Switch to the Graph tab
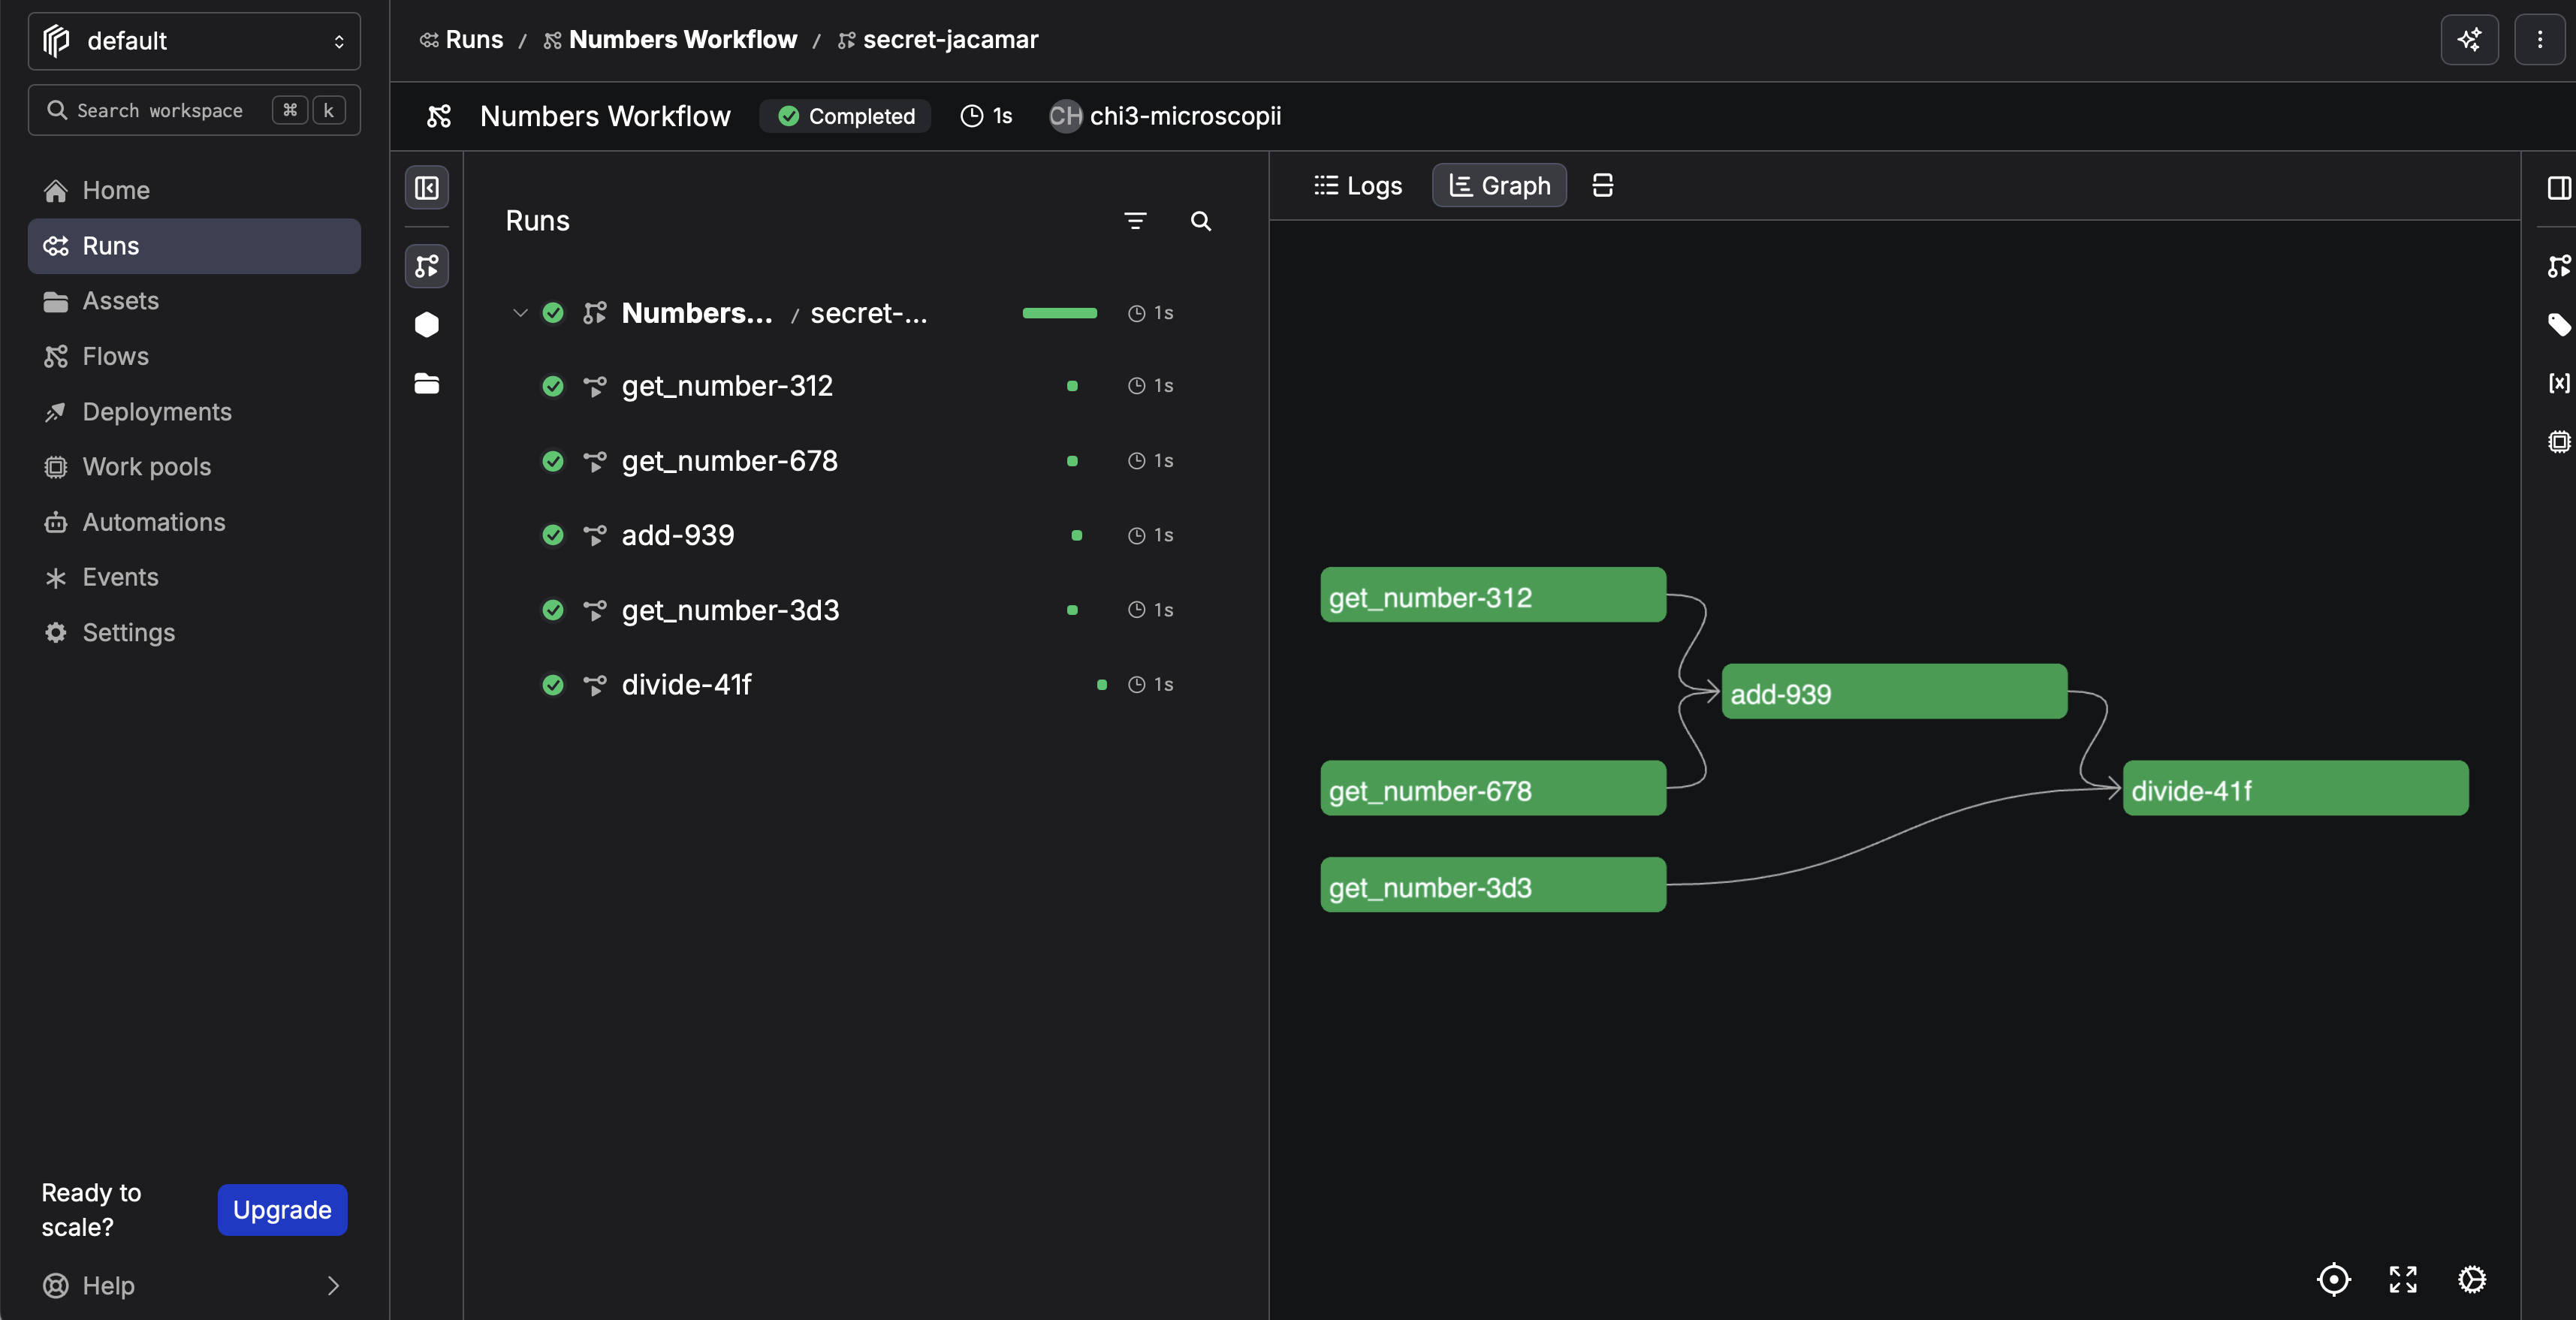The width and height of the screenshot is (2576, 1320). click(1500, 185)
